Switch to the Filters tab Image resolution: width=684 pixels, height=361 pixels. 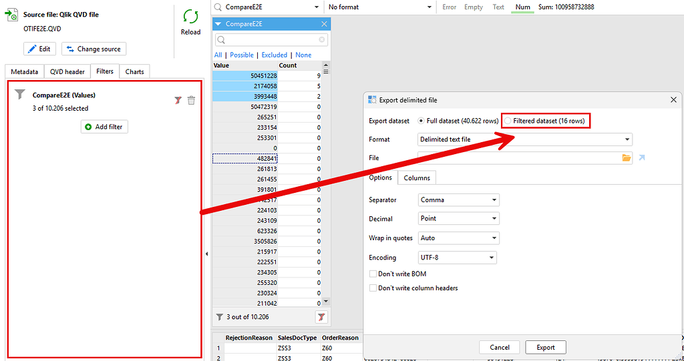[105, 71]
